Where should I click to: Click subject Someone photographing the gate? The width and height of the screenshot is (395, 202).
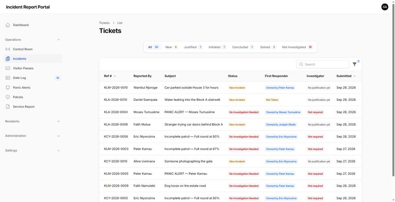pyautogui.click(x=188, y=161)
